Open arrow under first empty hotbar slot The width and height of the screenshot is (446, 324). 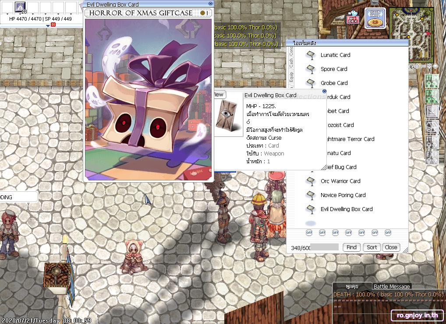tap(7, 14)
